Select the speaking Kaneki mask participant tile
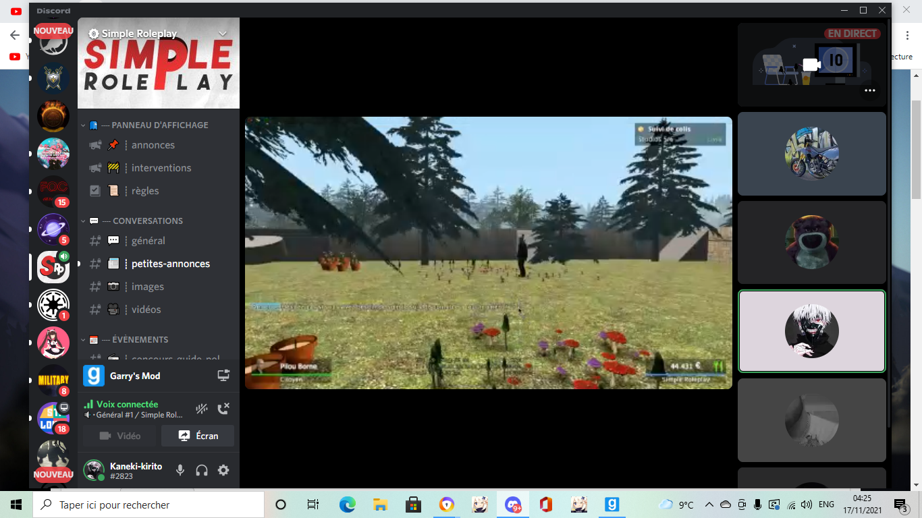The image size is (922, 518). [811, 331]
